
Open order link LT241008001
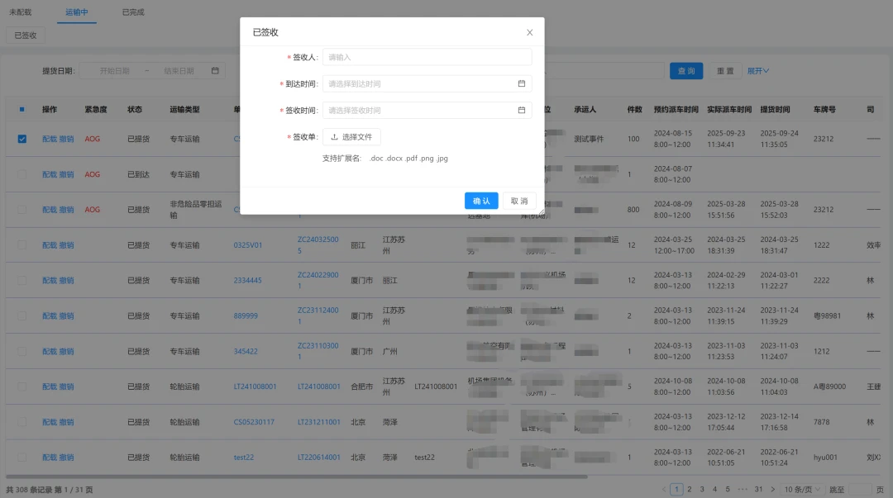point(321,386)
